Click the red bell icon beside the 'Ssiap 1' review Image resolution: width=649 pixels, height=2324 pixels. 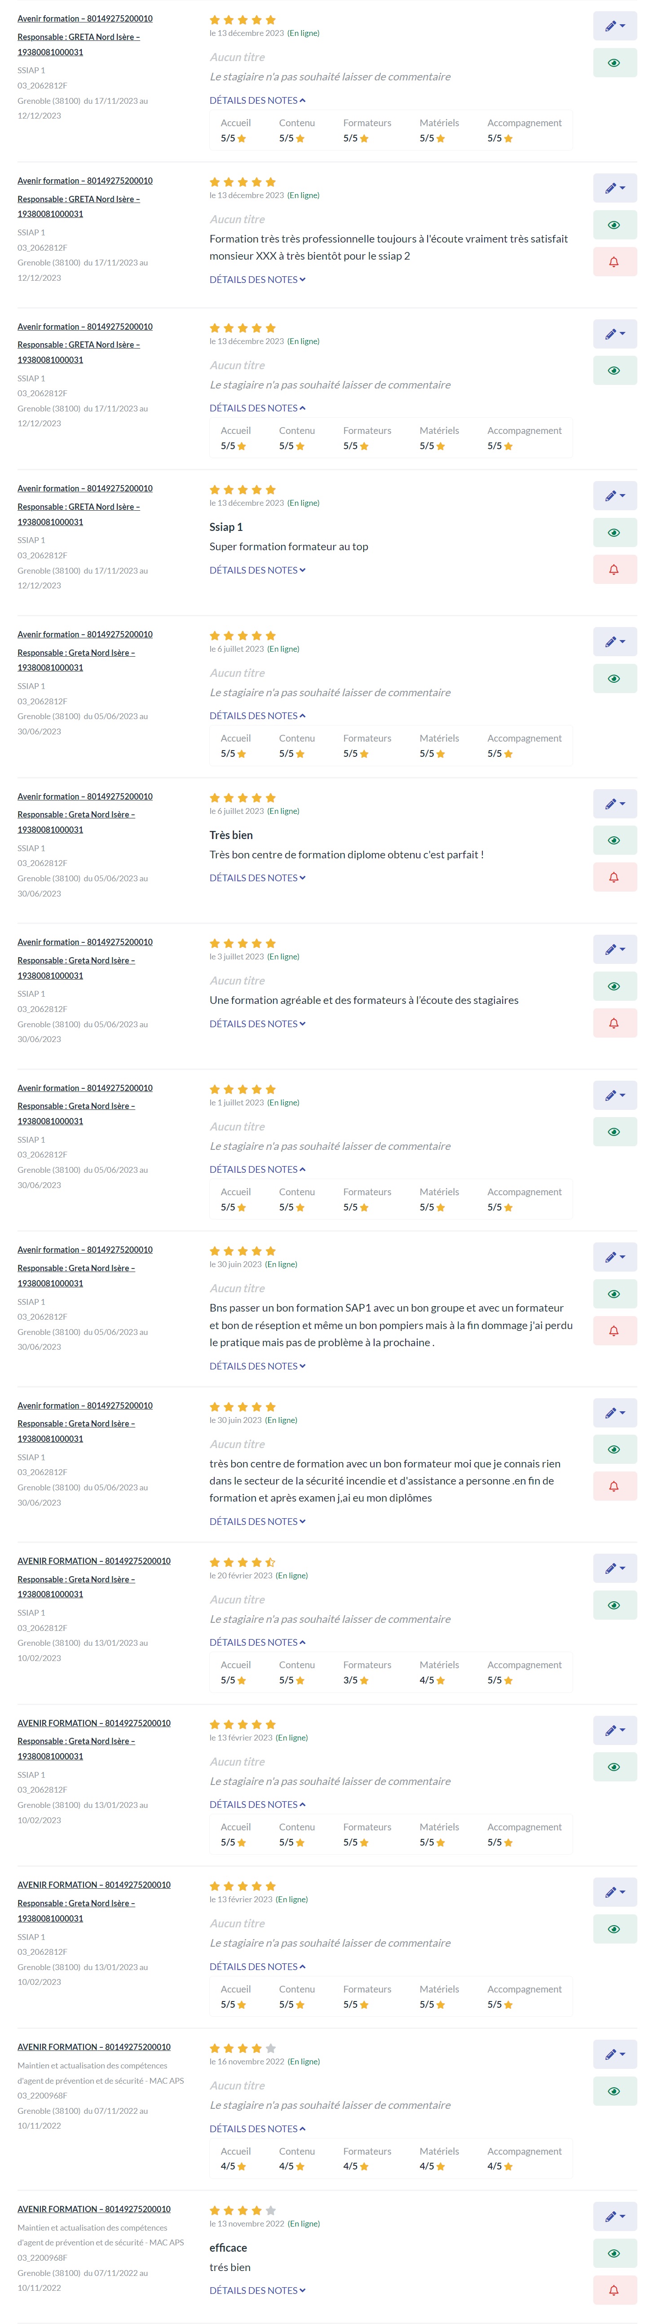coord(614,569)
